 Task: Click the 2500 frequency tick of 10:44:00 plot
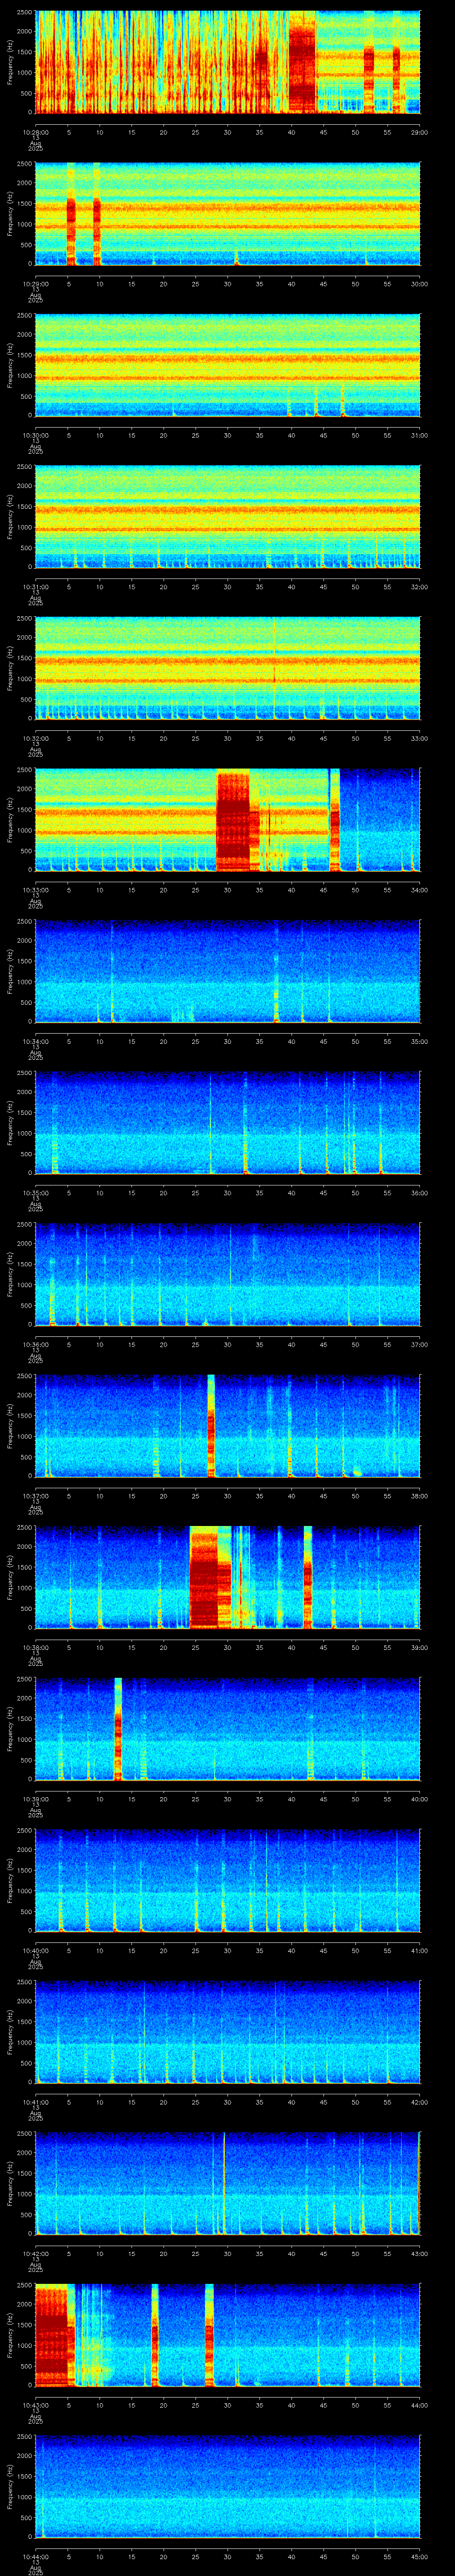[23, 2437]
